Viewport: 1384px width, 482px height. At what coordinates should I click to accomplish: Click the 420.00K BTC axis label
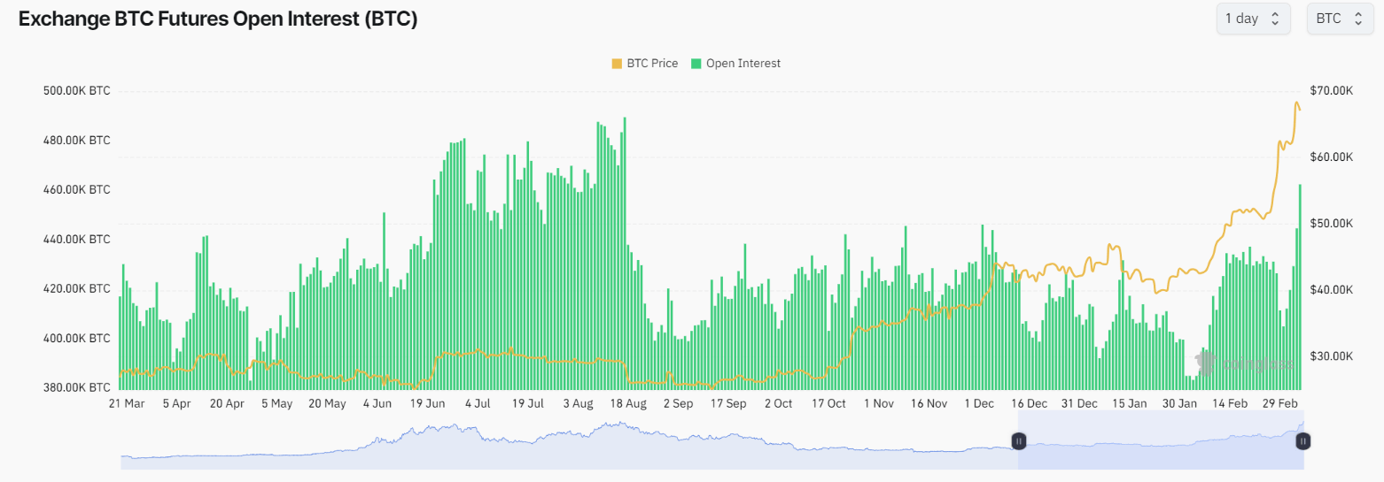click(x=76, y=289)
